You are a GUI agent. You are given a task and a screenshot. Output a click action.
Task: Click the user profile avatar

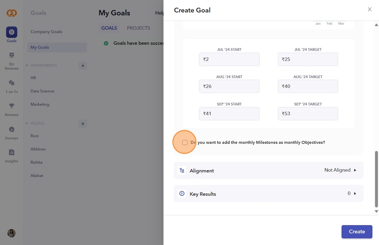[12, 233]
